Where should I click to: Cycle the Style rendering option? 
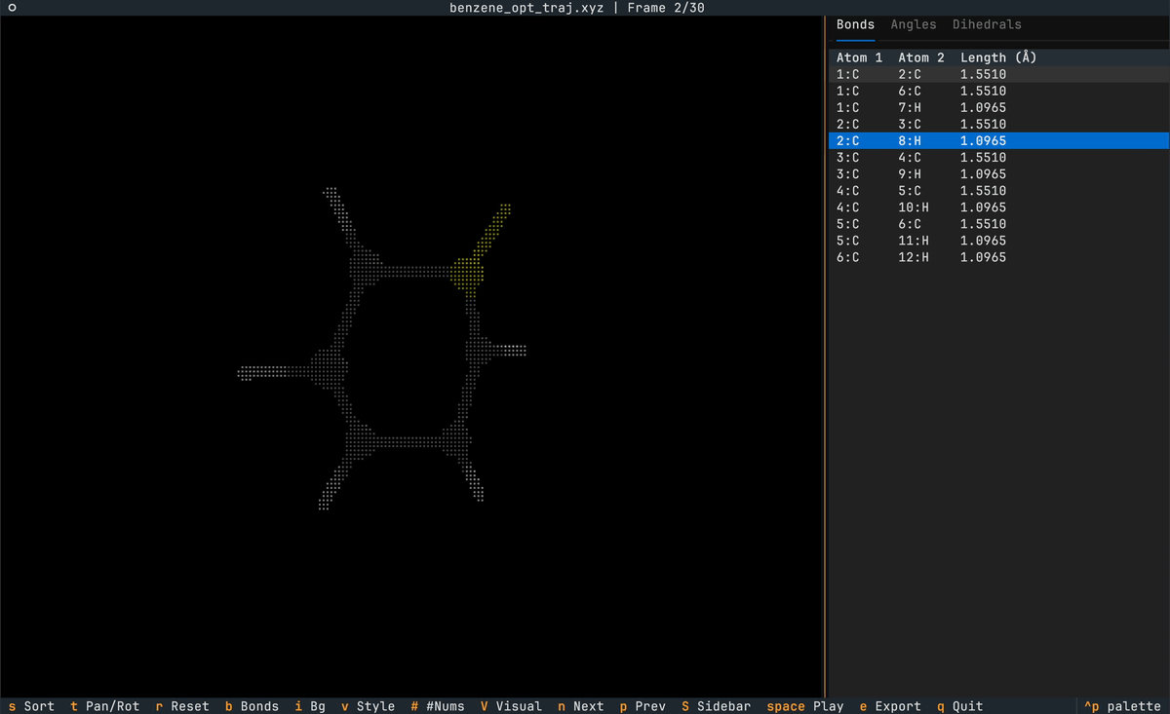pyautogui.click(x=368, y=706)
